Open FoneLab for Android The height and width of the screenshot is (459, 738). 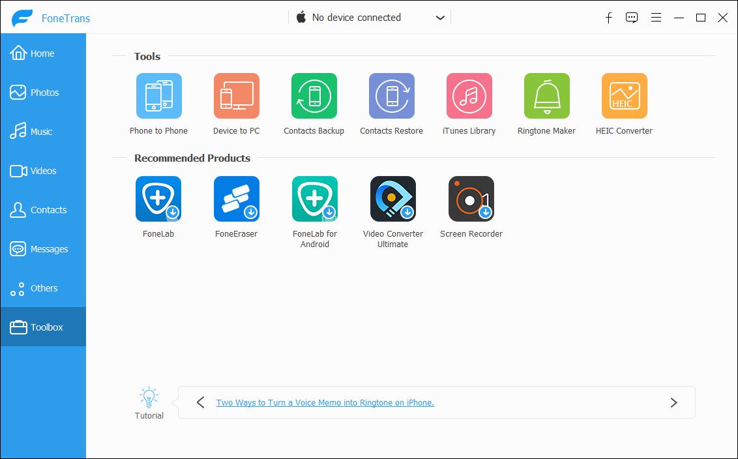tap(314, 199)
